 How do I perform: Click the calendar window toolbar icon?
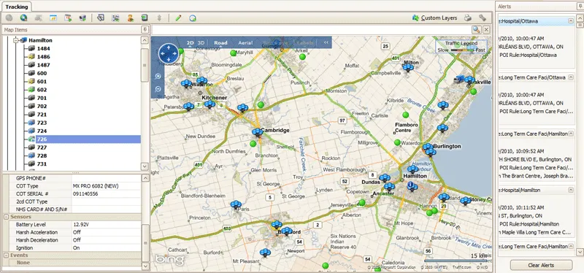53,18
